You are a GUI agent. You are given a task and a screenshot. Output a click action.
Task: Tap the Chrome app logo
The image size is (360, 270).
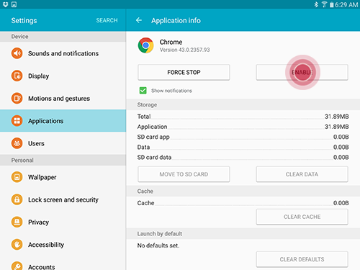pyautogui.click(x=145, y=45)
